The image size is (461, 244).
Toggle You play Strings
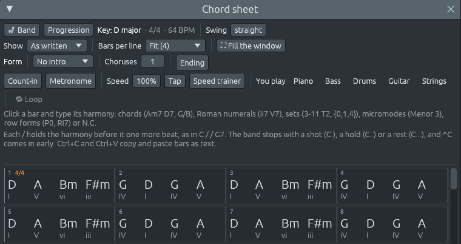tap(434, 81)
